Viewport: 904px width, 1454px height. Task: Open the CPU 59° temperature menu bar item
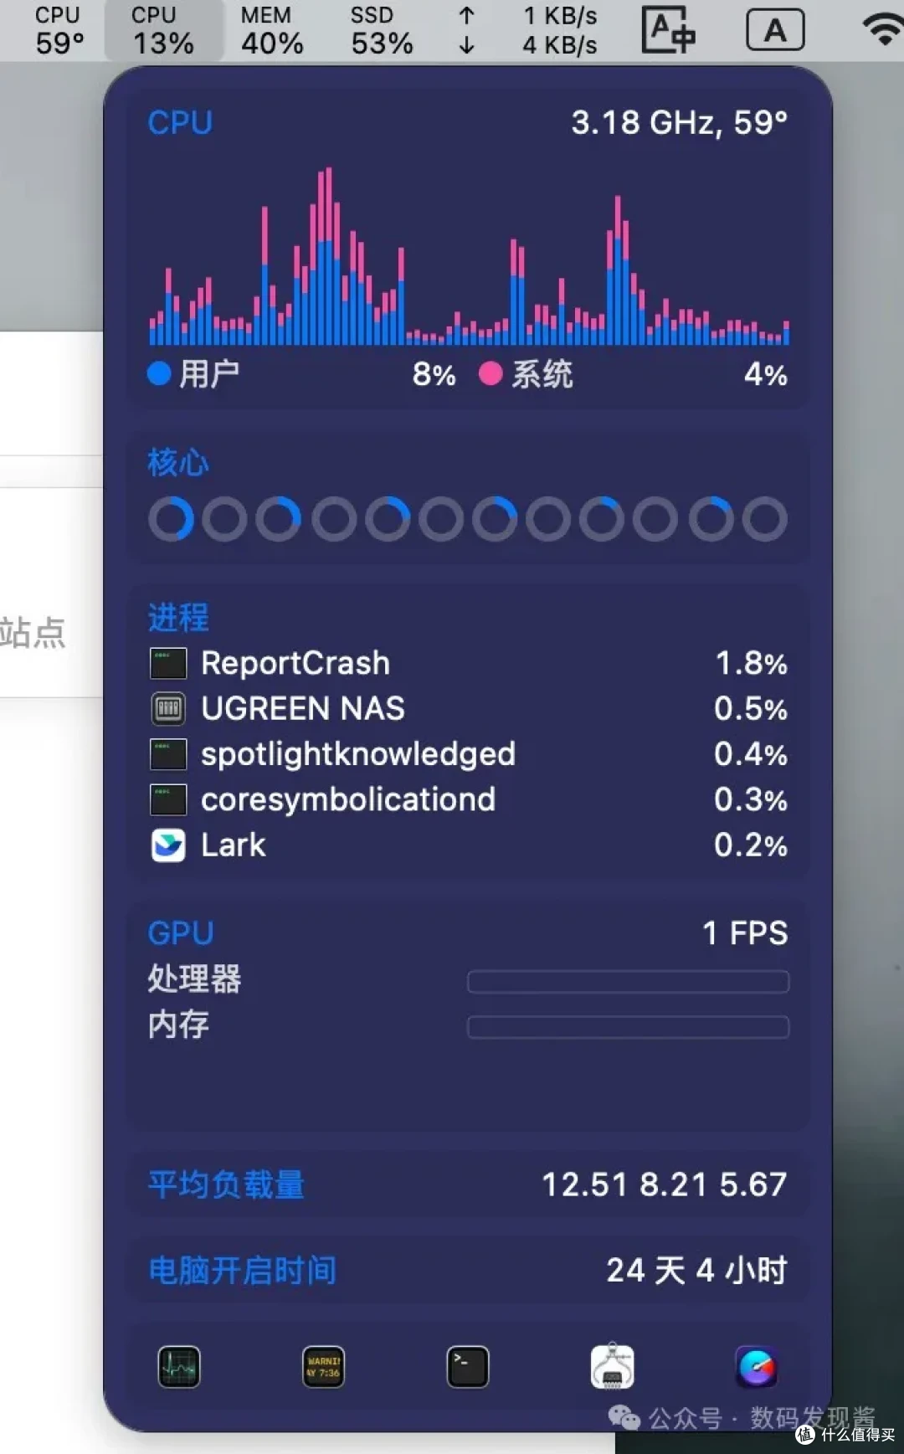coord(59,30)
